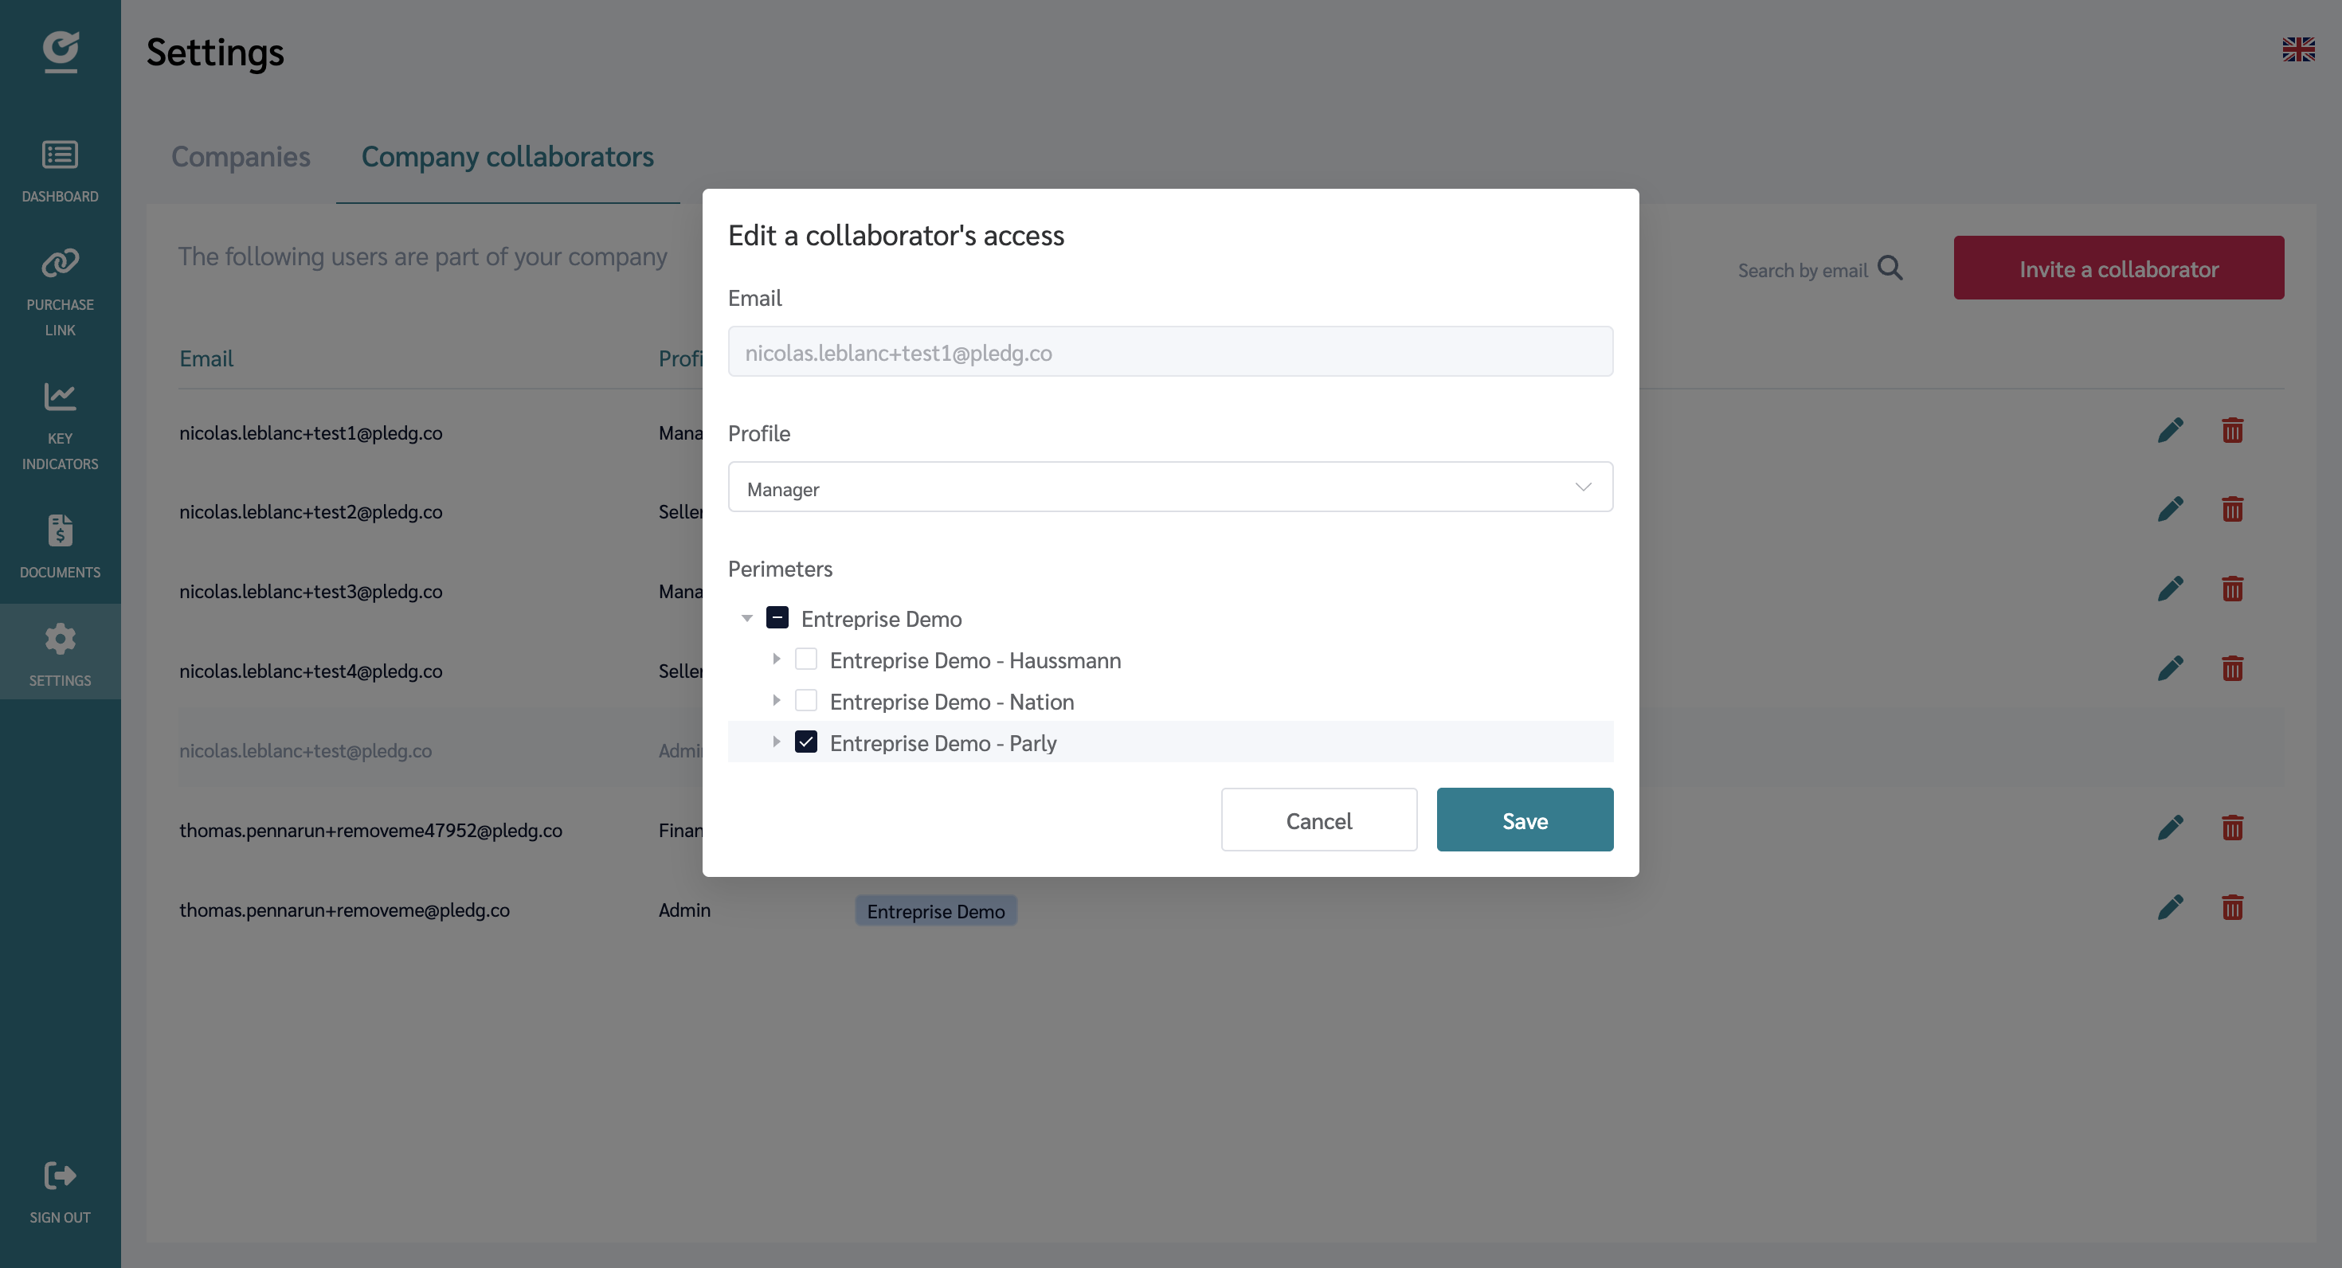
Task: Collapse the Entreprise Demo tree node
Action: click(x=747, y=618)
